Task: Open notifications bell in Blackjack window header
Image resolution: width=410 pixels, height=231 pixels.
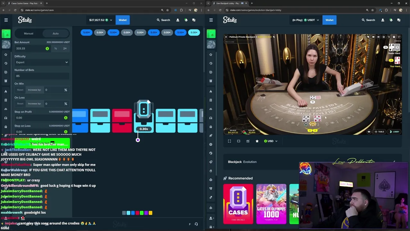Action: (x=391, y=20)
